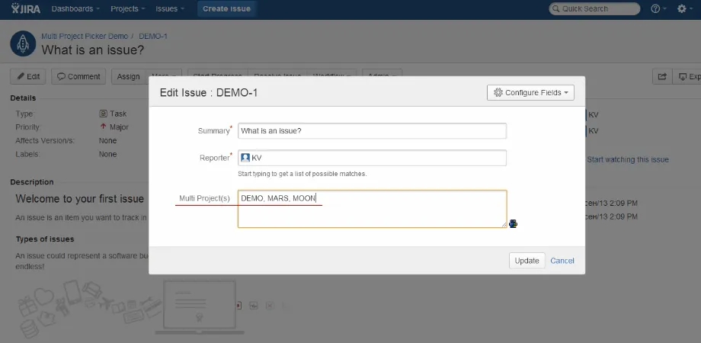The width and height of the screenshot is (701, 343).
Task: Click the share issue icon
Action: click(x=662, y=76)
